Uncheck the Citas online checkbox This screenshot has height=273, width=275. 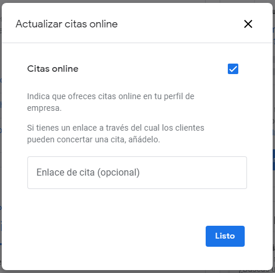point(233,69)
